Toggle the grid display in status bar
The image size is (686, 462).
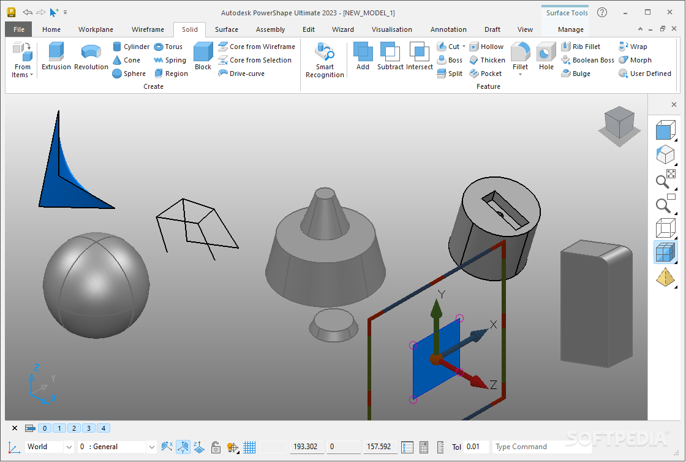point(249,447)
